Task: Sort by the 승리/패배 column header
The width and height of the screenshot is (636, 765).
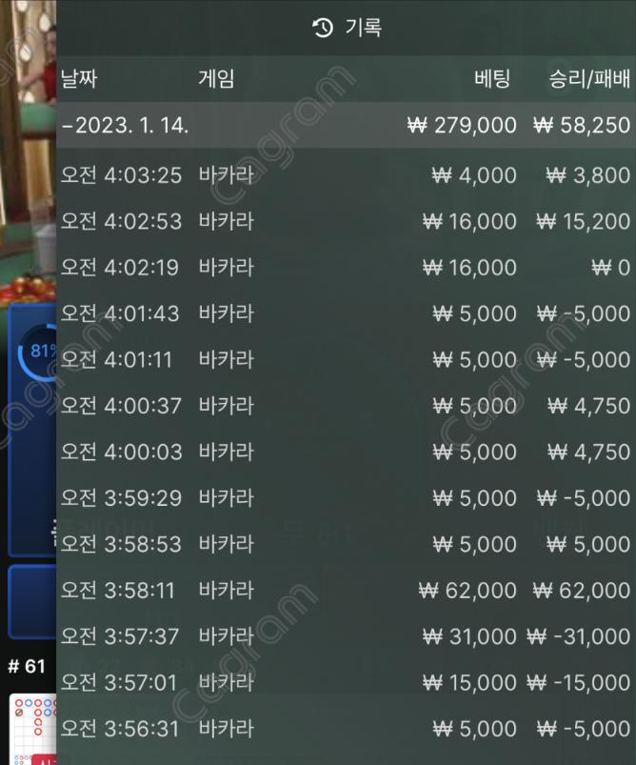Action: coord(589,78)
